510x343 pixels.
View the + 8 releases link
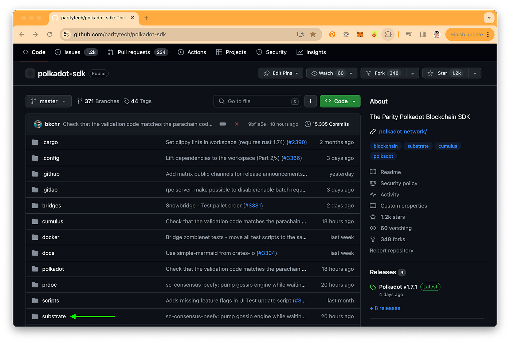[x=385, y=308]
